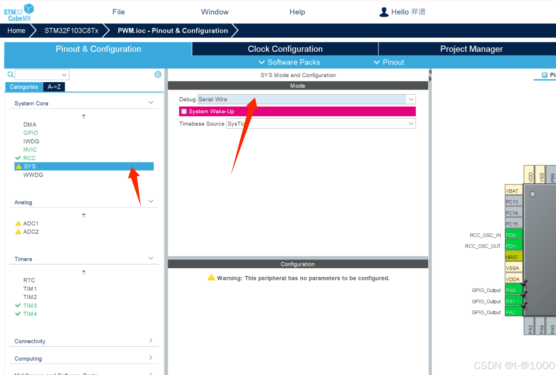Collapse the System Core category
Screen dimensions: 556x375
pos(151,102)
